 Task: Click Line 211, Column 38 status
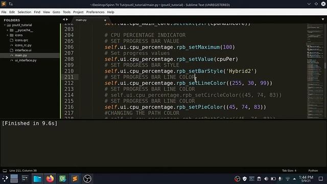23,171
